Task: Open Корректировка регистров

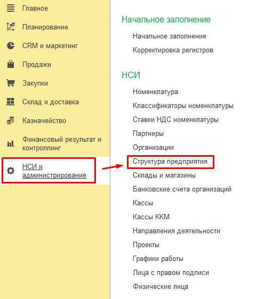Action: [x=173, y=50]
